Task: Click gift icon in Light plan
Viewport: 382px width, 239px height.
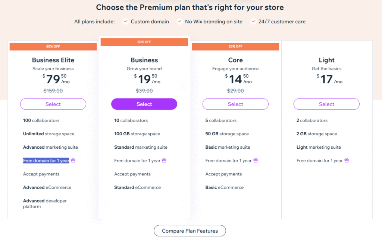Action: (x=347, y=161)
